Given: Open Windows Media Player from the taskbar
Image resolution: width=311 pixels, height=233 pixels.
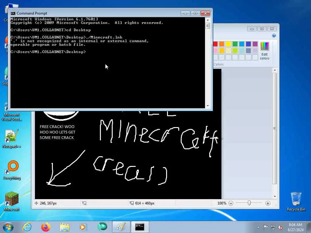Looking at the screenshot, I should click(83, 227).
